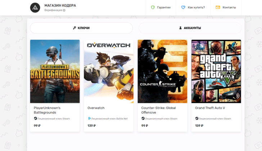262x151 pixels.
Task: Click the Верификация label
Action: point(53,10)
